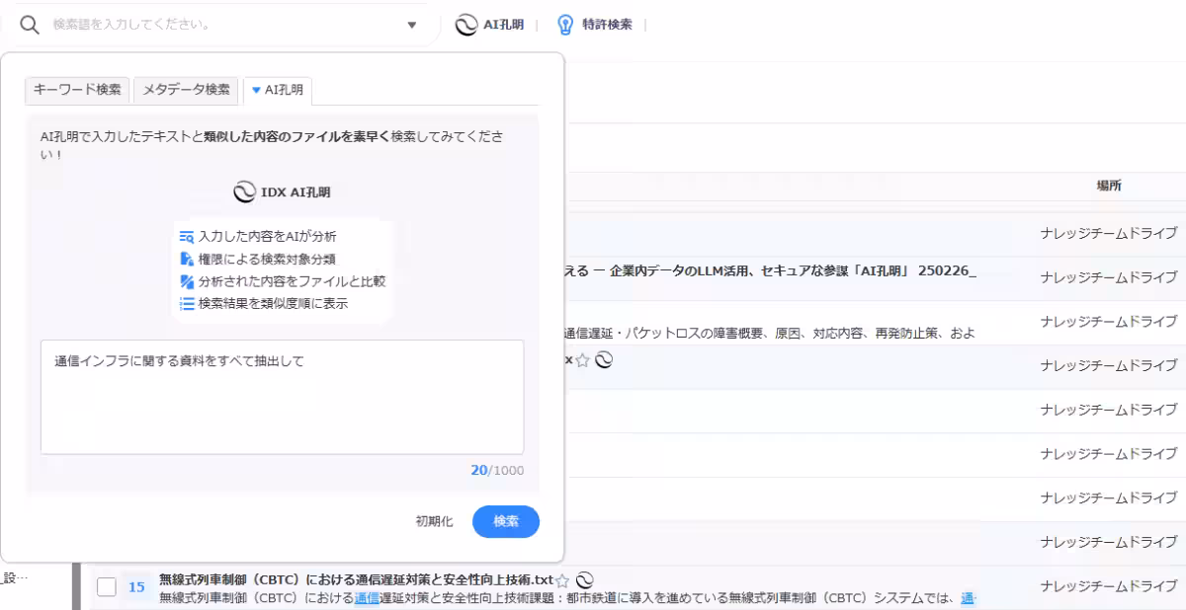Toggle the star favorite on the CBTC file
The width and height of the screenshot is (1186, 610).
(x=562, y=580)
